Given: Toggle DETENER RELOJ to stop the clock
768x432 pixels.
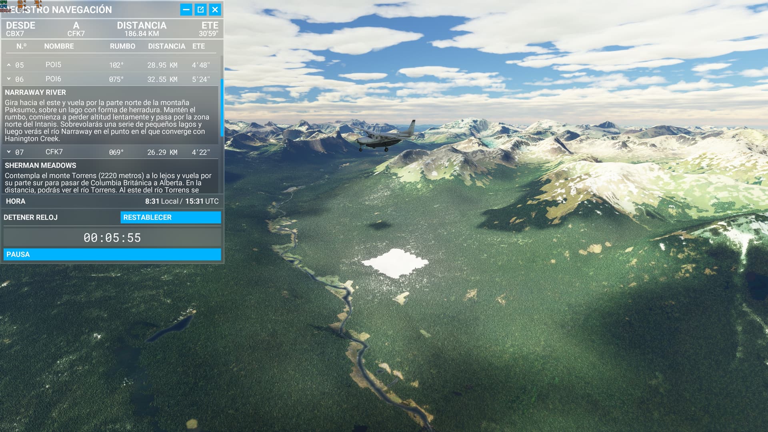Looking at the screenshot, I should click(x=30, y=217).
